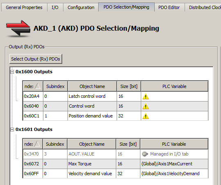Viewport: 221px width, 185px height.
Task: Click warning icon in Control word row
Action: (146, 106)
